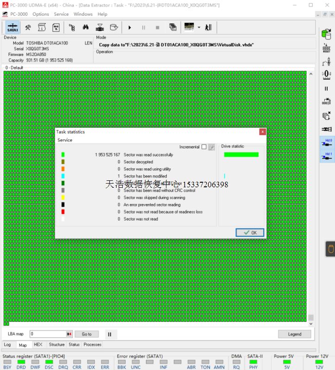Enable the Incremental checkbox
The height and width of the screenshot is (370, 335).
point(204,147)
